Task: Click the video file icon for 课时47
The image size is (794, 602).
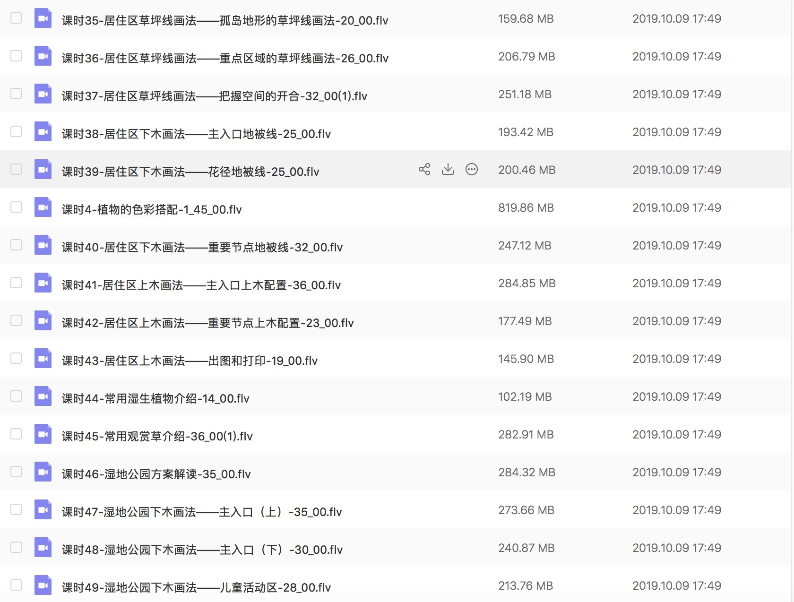Action: coord(43,510)
